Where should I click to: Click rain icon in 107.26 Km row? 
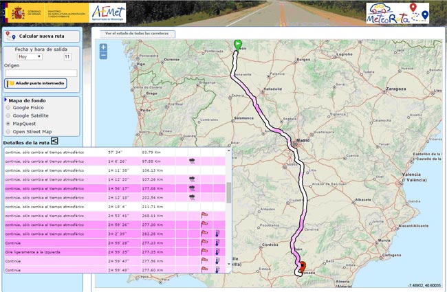(192, 179)
